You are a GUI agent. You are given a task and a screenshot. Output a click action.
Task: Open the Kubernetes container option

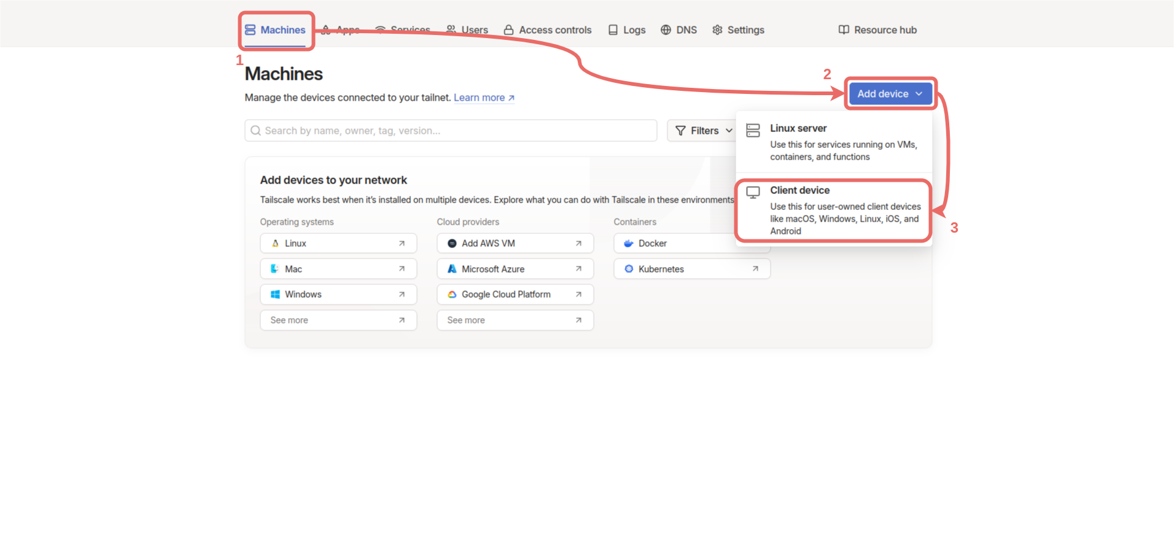point(692,269)
